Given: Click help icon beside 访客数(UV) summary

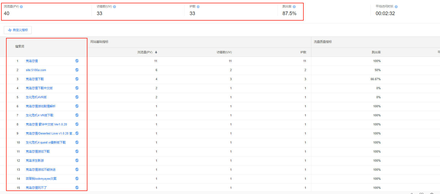Looking at the screenshot, I should (x=115, y=7).
